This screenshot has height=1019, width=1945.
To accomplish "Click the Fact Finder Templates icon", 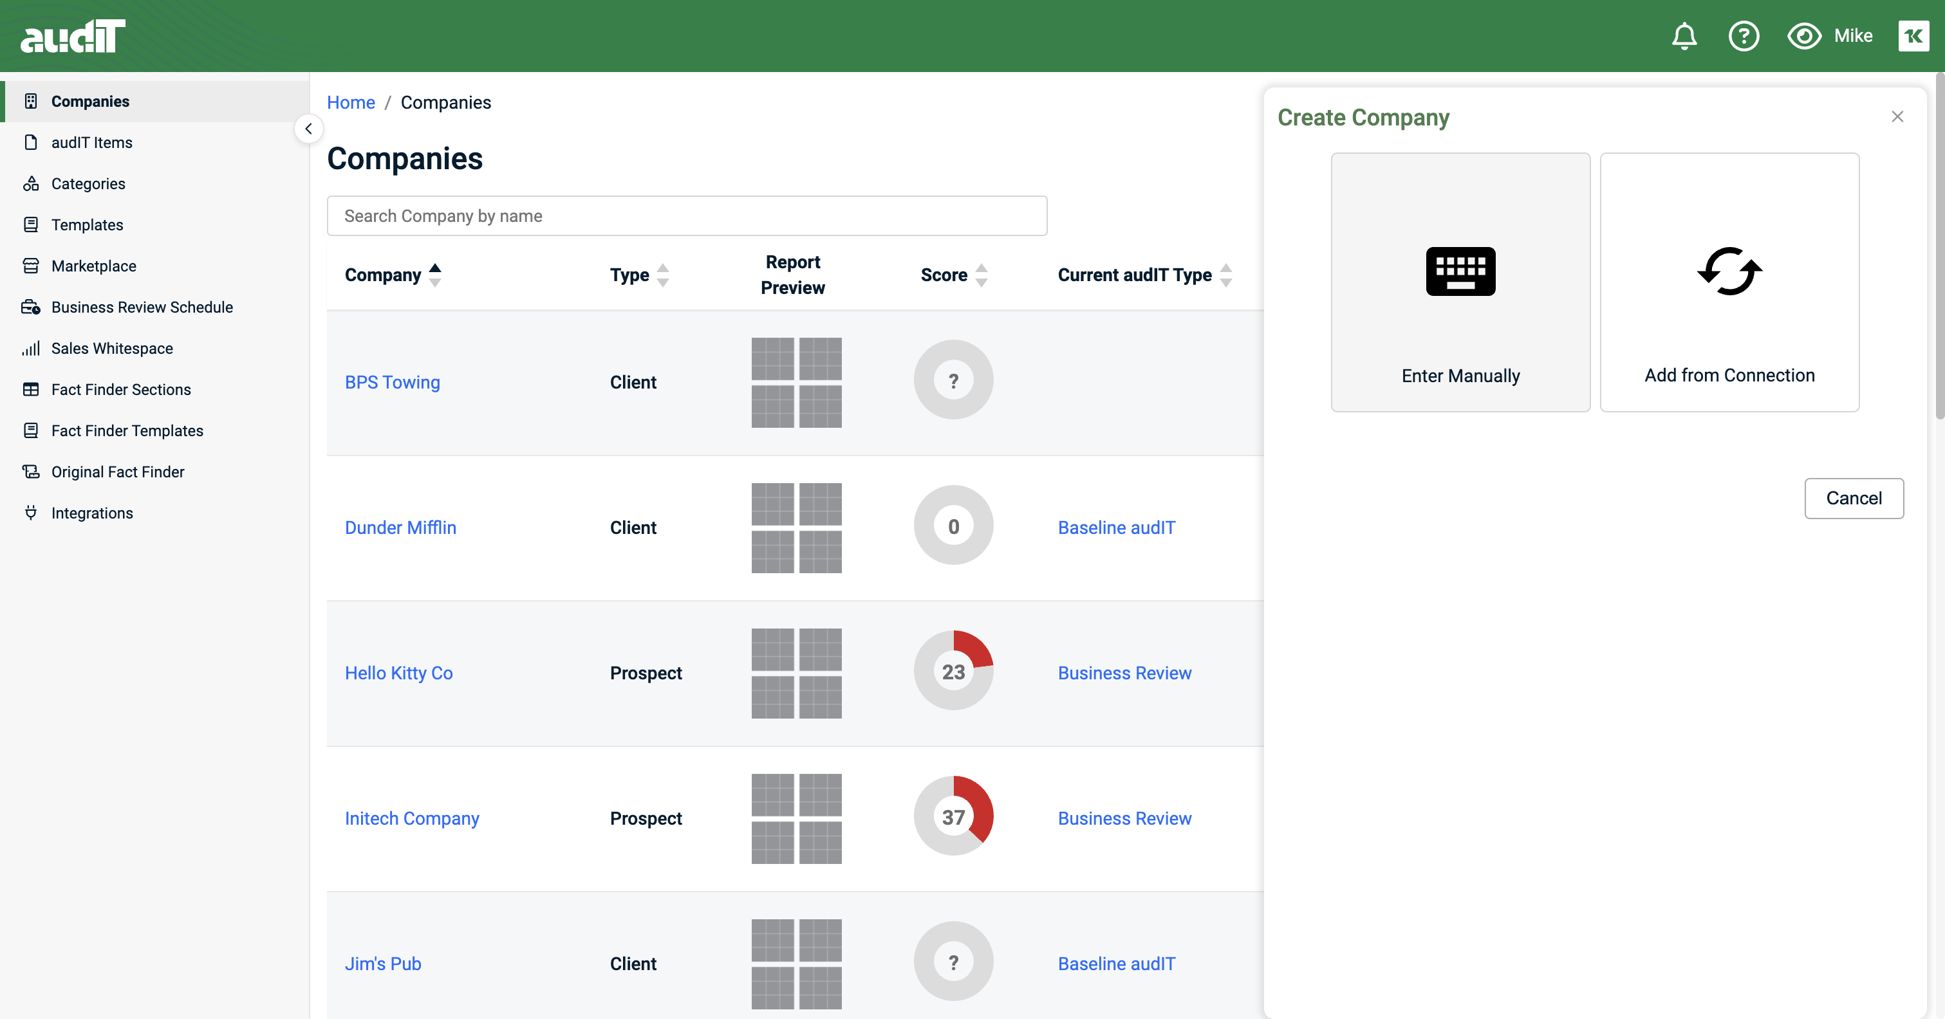I will click(31, 430).
